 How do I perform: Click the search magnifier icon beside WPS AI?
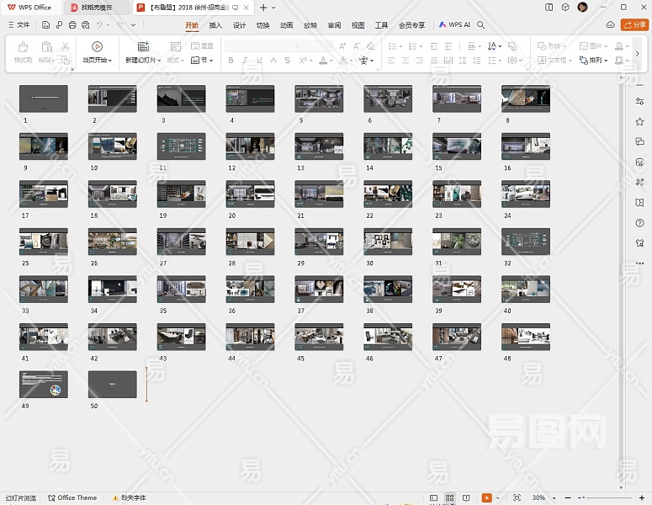(x=481, y=25)
